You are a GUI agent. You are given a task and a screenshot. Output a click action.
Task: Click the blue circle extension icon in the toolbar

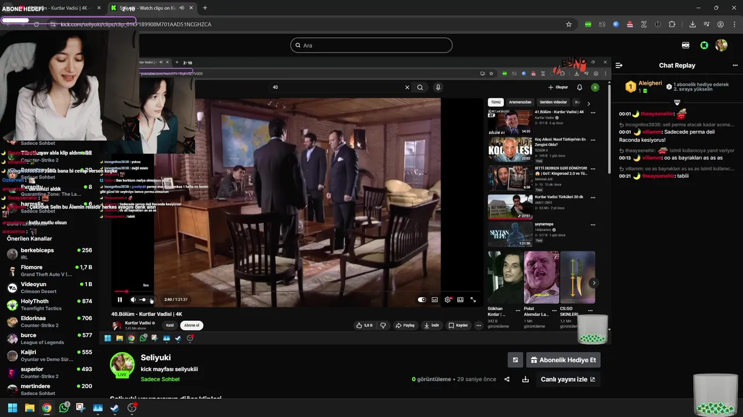coord(616,24)
